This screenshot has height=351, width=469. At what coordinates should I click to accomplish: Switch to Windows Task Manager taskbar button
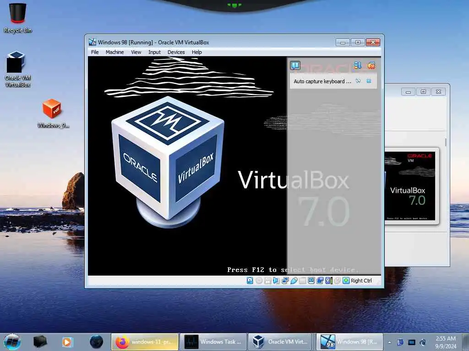(x=213, y=342)
